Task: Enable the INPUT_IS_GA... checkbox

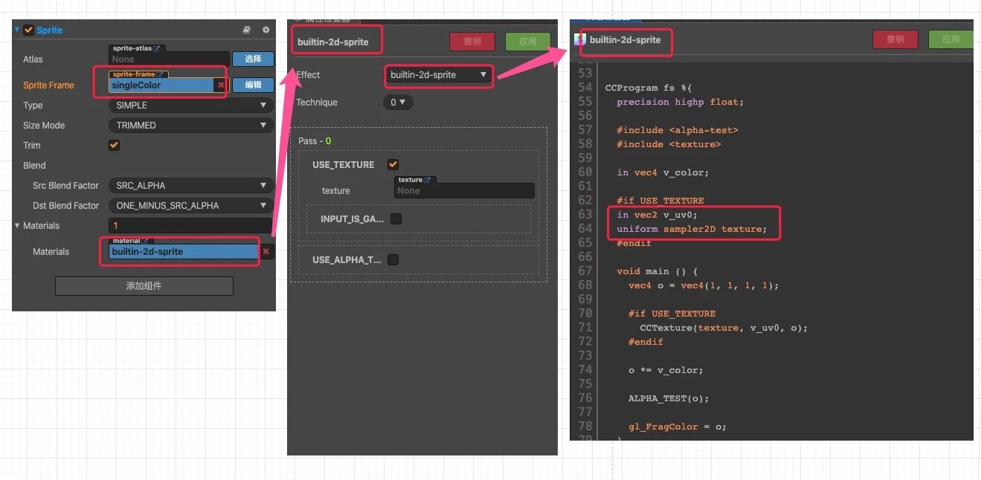Action: 396,219
